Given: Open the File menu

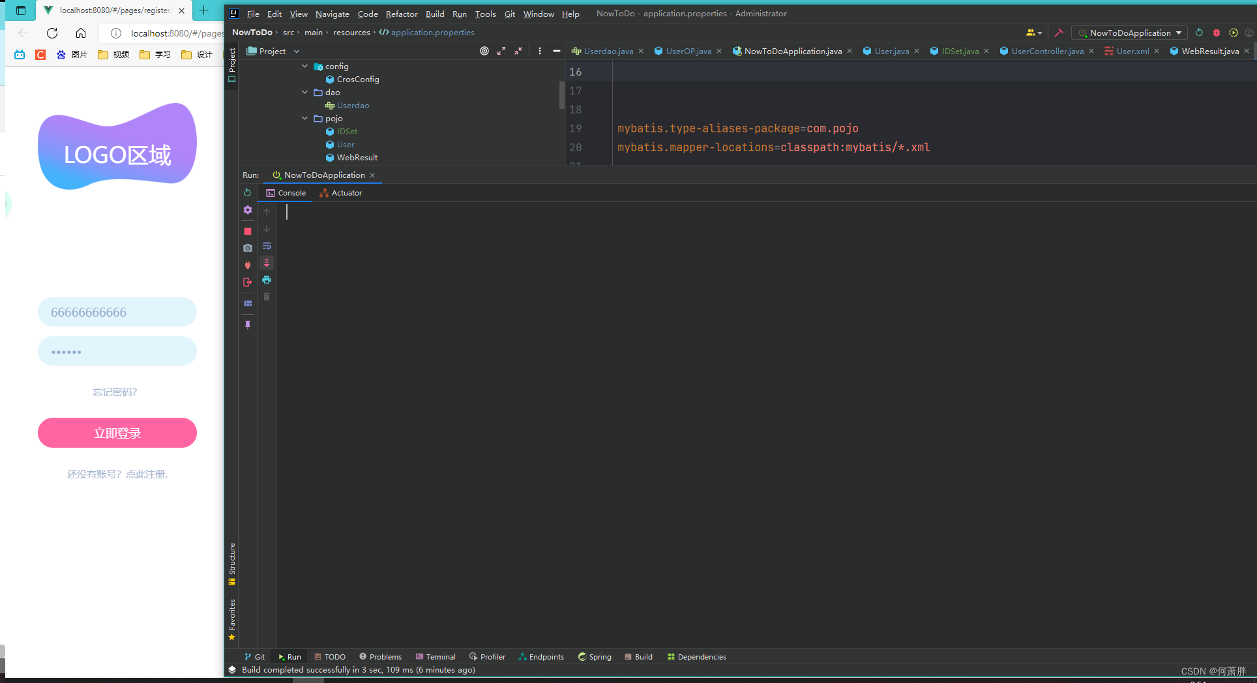Looking at the screenshot, I should (x=253, y=14).
